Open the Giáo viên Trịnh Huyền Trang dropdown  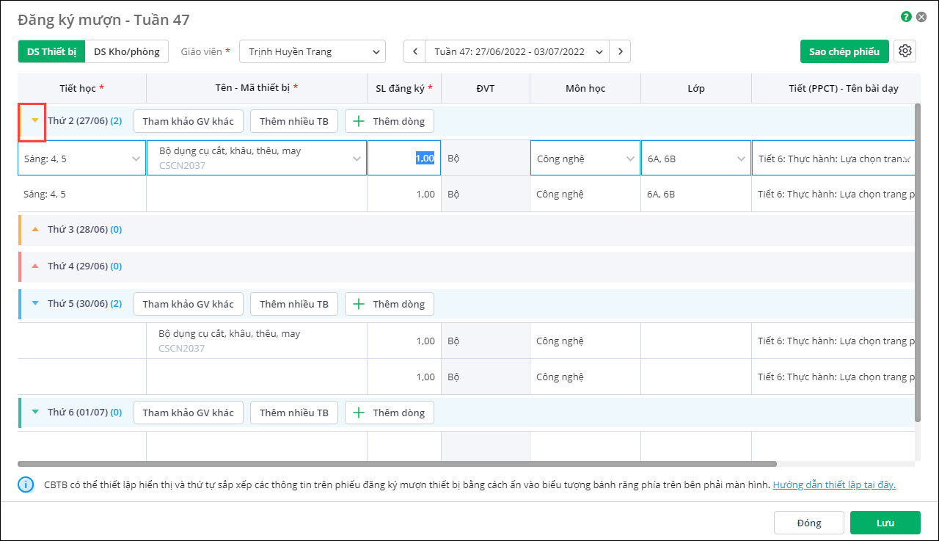tap(312, 51)
